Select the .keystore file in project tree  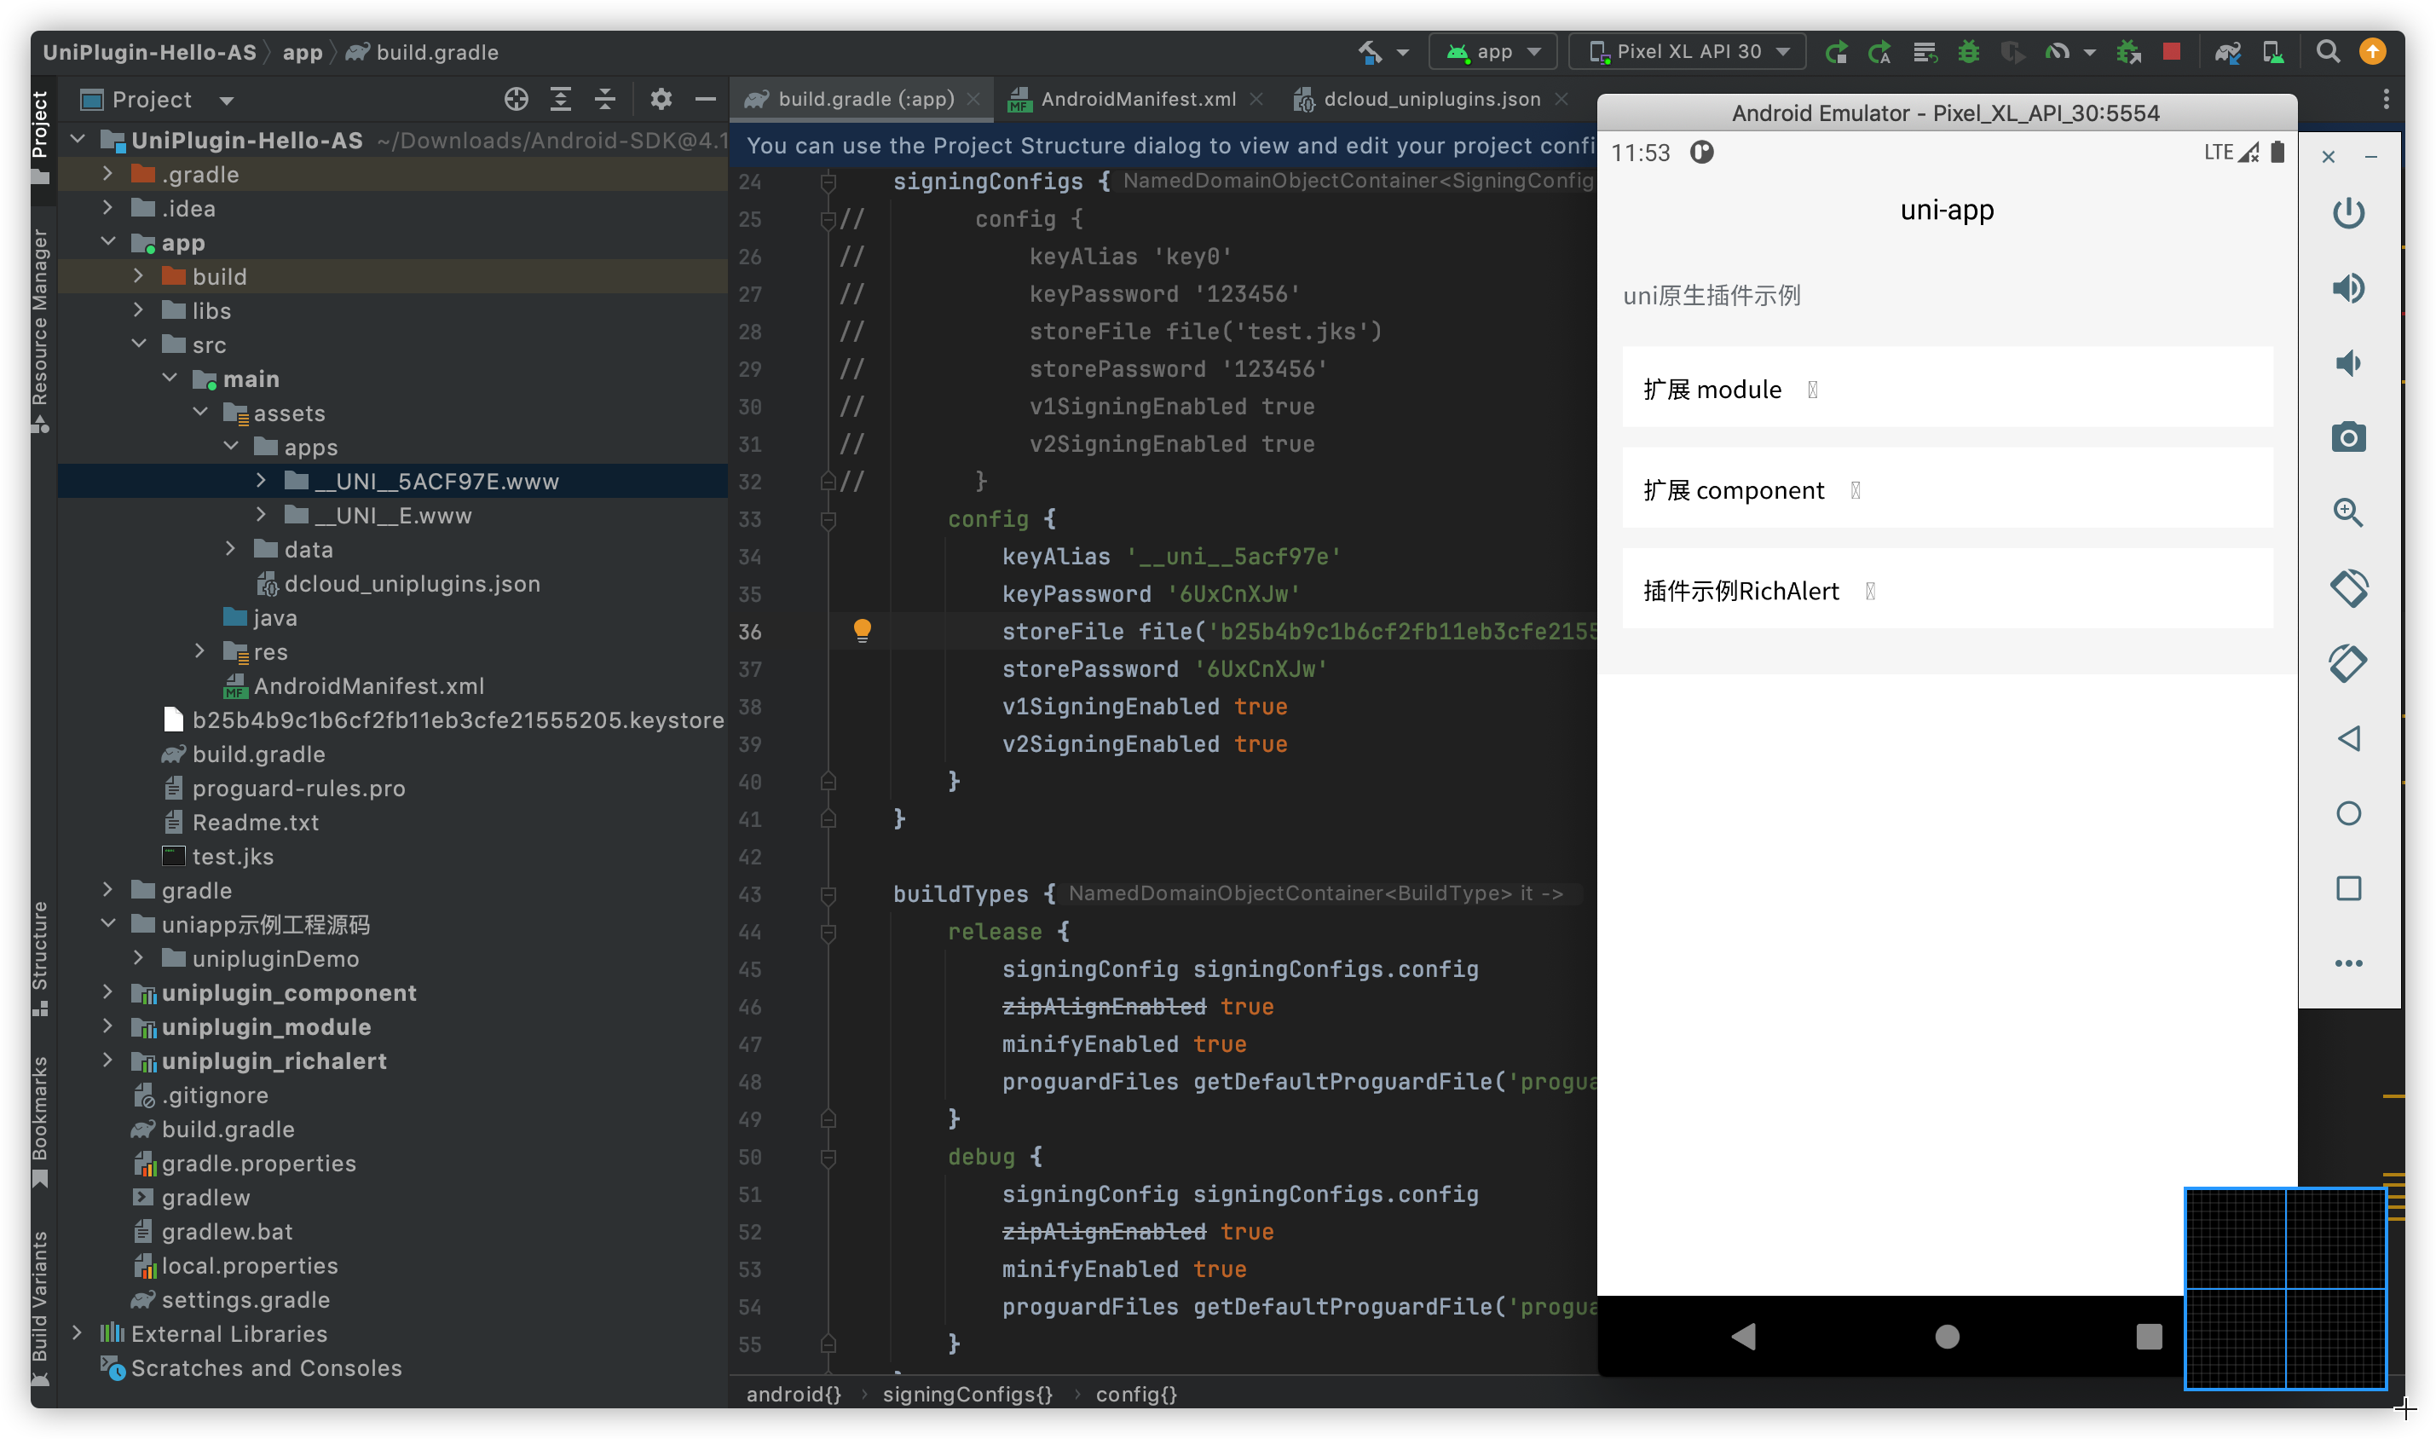tap(444, 719)
